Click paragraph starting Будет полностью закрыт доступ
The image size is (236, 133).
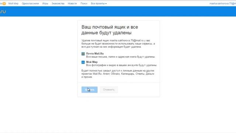click(x=118, y=74)
